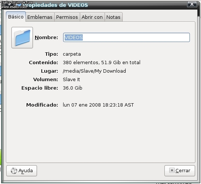Image resolution: width=201 pixels, height=184 pixels.
Task: Click the Ayuda button
Action: coord(22,171)
